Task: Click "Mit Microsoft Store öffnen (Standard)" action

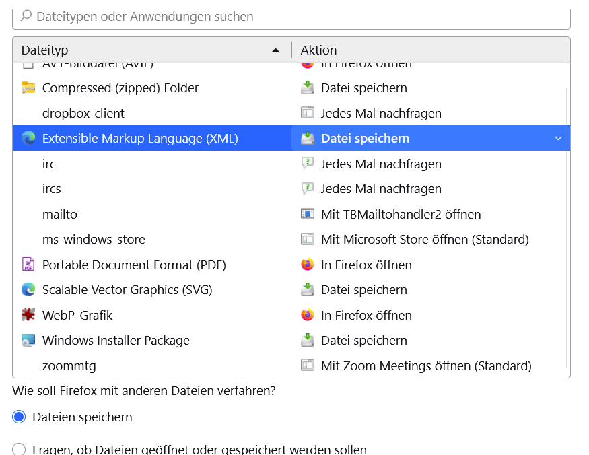Action: (425, 240)
